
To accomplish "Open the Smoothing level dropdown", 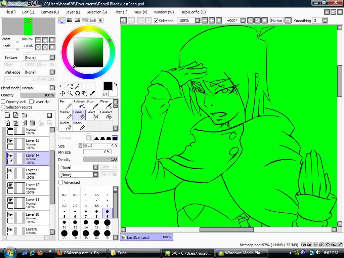I will (325, 21).
